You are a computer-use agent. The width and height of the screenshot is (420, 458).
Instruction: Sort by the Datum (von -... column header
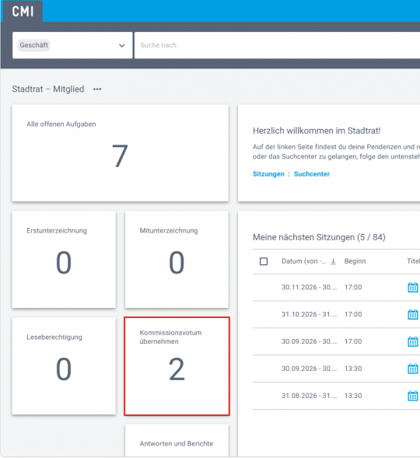pos(304,261)
